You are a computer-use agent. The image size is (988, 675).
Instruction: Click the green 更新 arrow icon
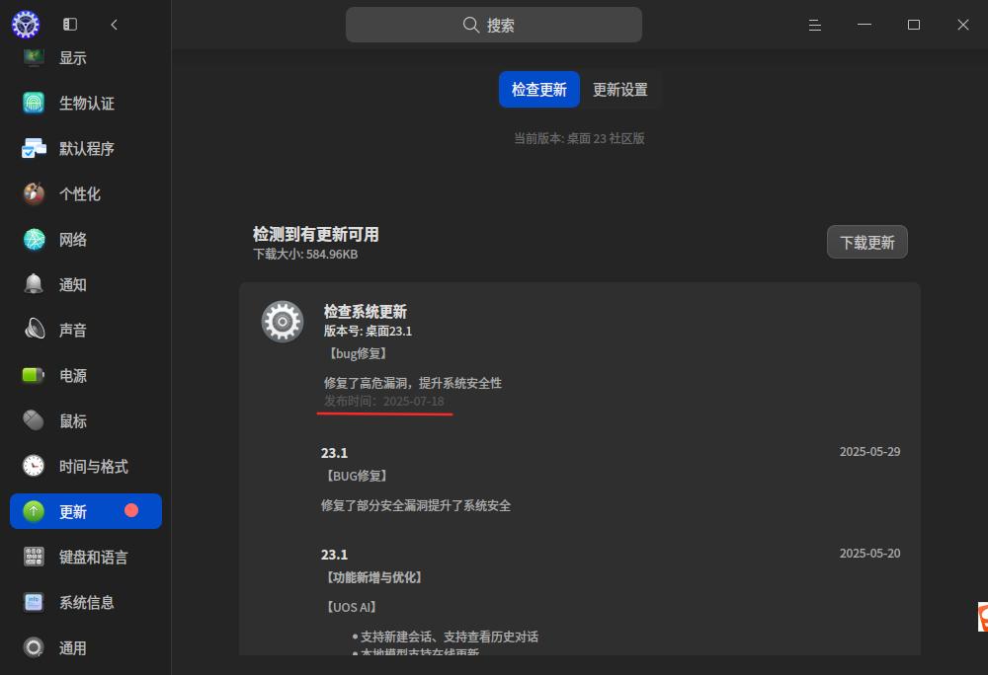tap(34, 511)
